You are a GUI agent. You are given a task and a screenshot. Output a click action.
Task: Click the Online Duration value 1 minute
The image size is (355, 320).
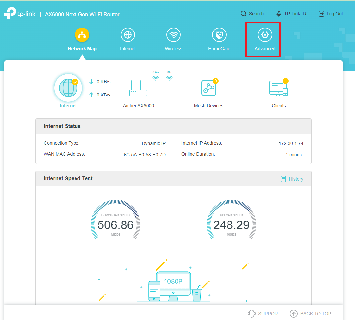294,155
